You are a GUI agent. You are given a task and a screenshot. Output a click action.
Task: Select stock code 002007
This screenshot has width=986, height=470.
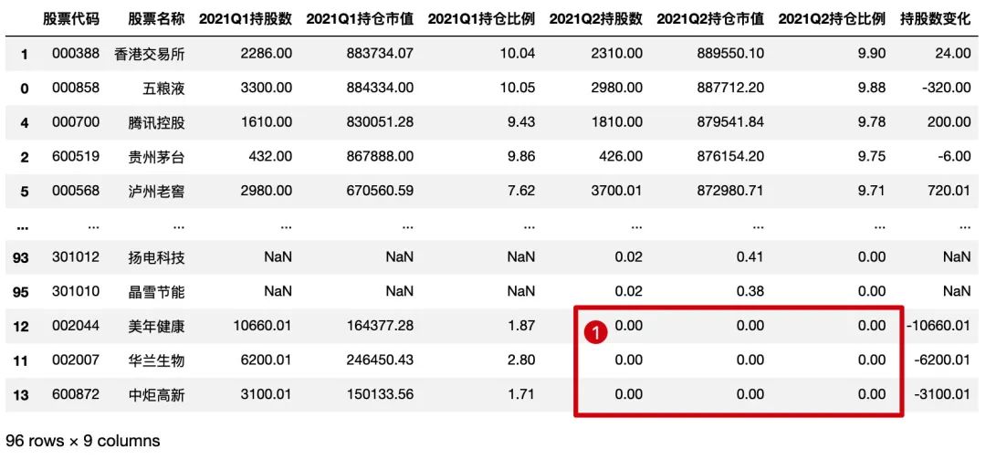coord(76,360)
